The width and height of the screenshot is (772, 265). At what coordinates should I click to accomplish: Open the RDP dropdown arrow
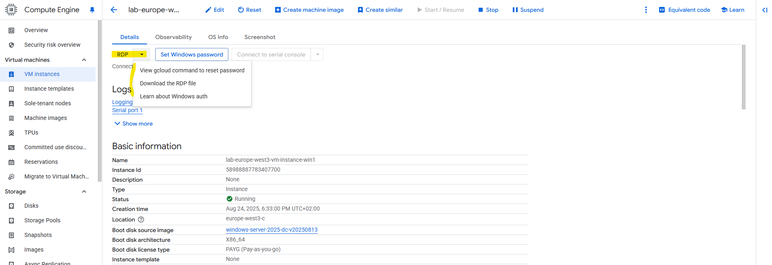(x=142, y=54)
